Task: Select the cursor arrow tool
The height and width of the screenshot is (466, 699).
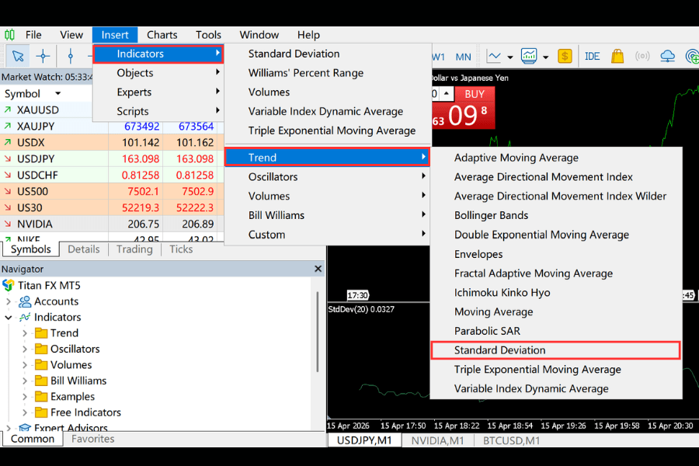Action: coord(18,56)
